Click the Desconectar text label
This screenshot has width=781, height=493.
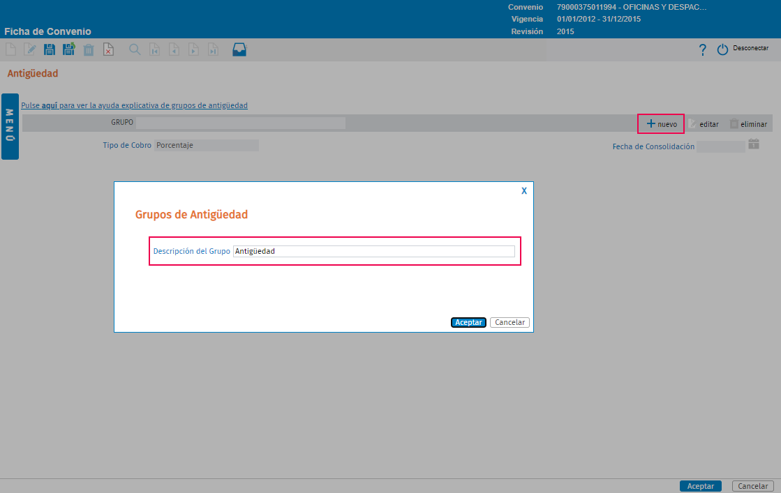click(x=750, y=48)
